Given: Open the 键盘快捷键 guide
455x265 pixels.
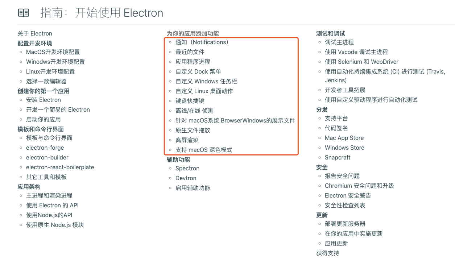Looking at the screenshot, I should pyautogui.click(x=190, y=101).
